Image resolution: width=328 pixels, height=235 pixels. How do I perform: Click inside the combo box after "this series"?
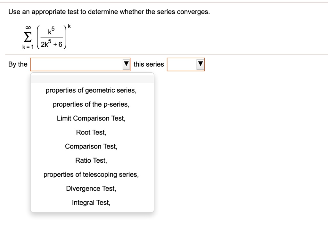(x=183, y=64)
